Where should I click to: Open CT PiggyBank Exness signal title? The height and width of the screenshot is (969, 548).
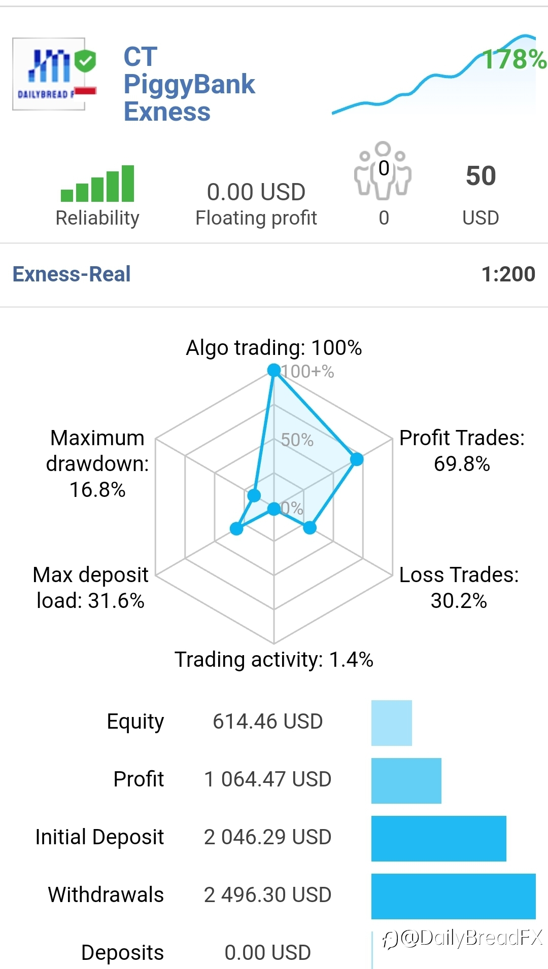pos(189,84)
